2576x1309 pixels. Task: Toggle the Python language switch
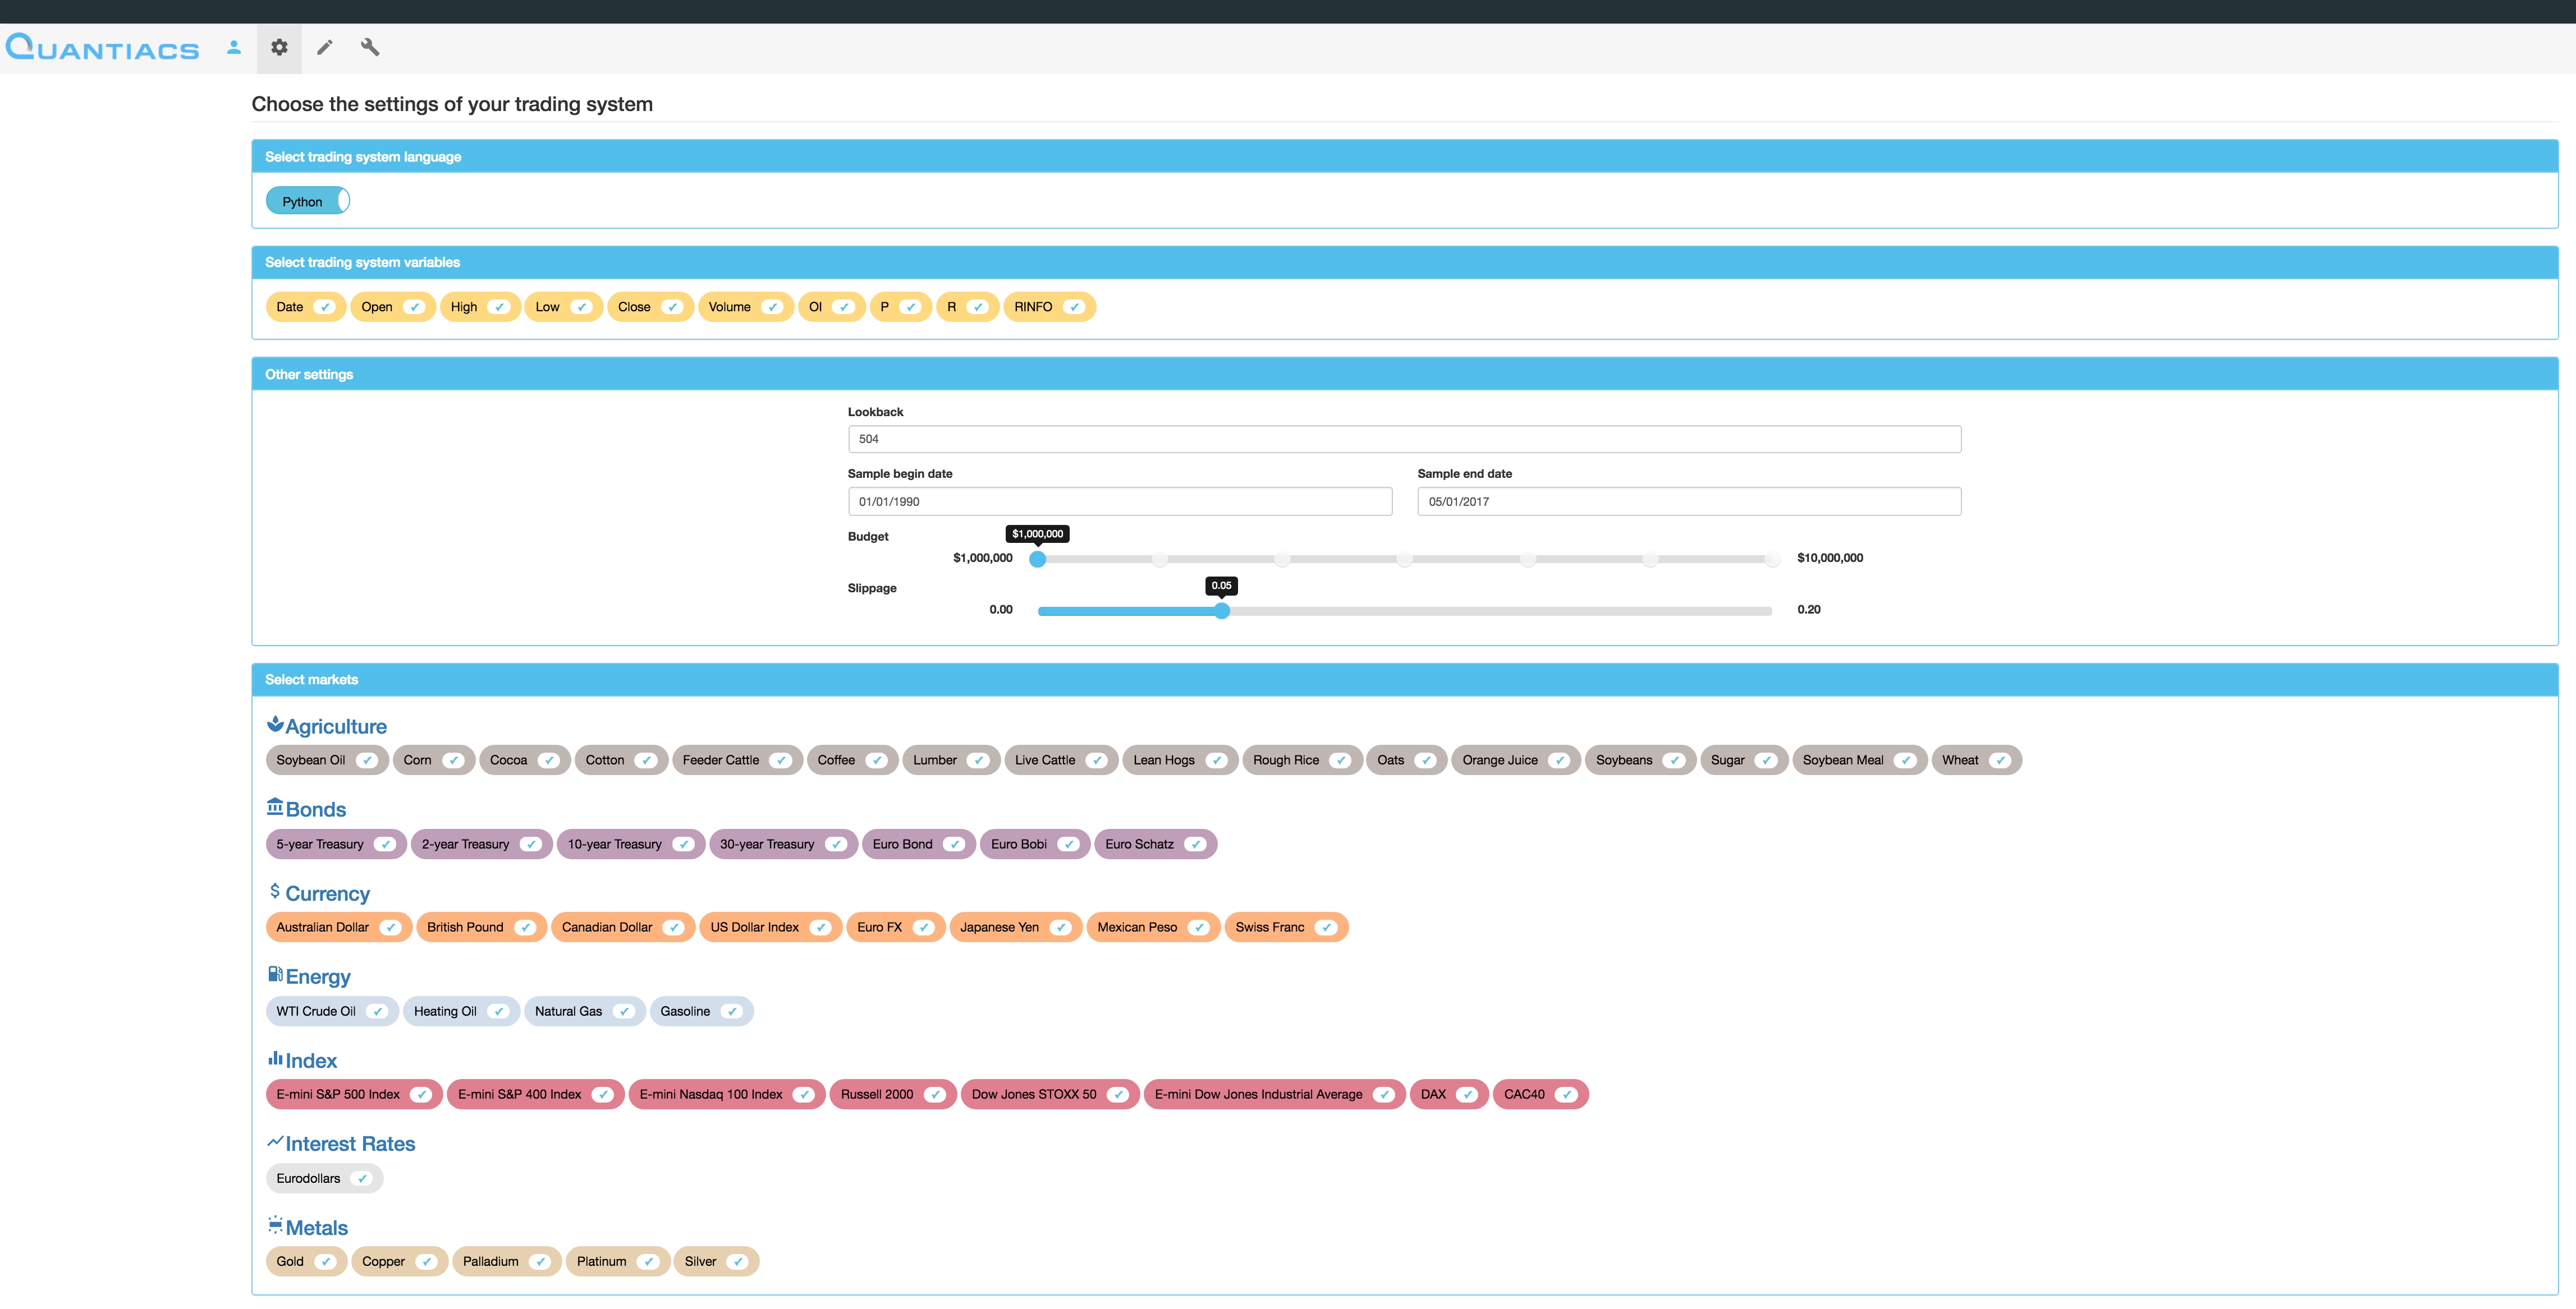[x=308, y=201]
